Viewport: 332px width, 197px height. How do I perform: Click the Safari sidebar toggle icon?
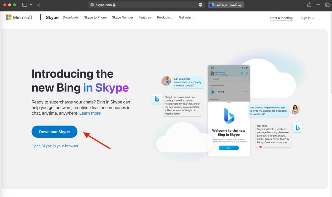pyautogui.click(x=25, y=5)
